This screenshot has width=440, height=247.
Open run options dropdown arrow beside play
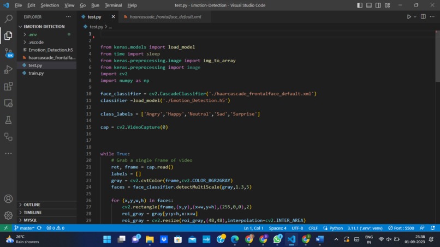point(415,17)
